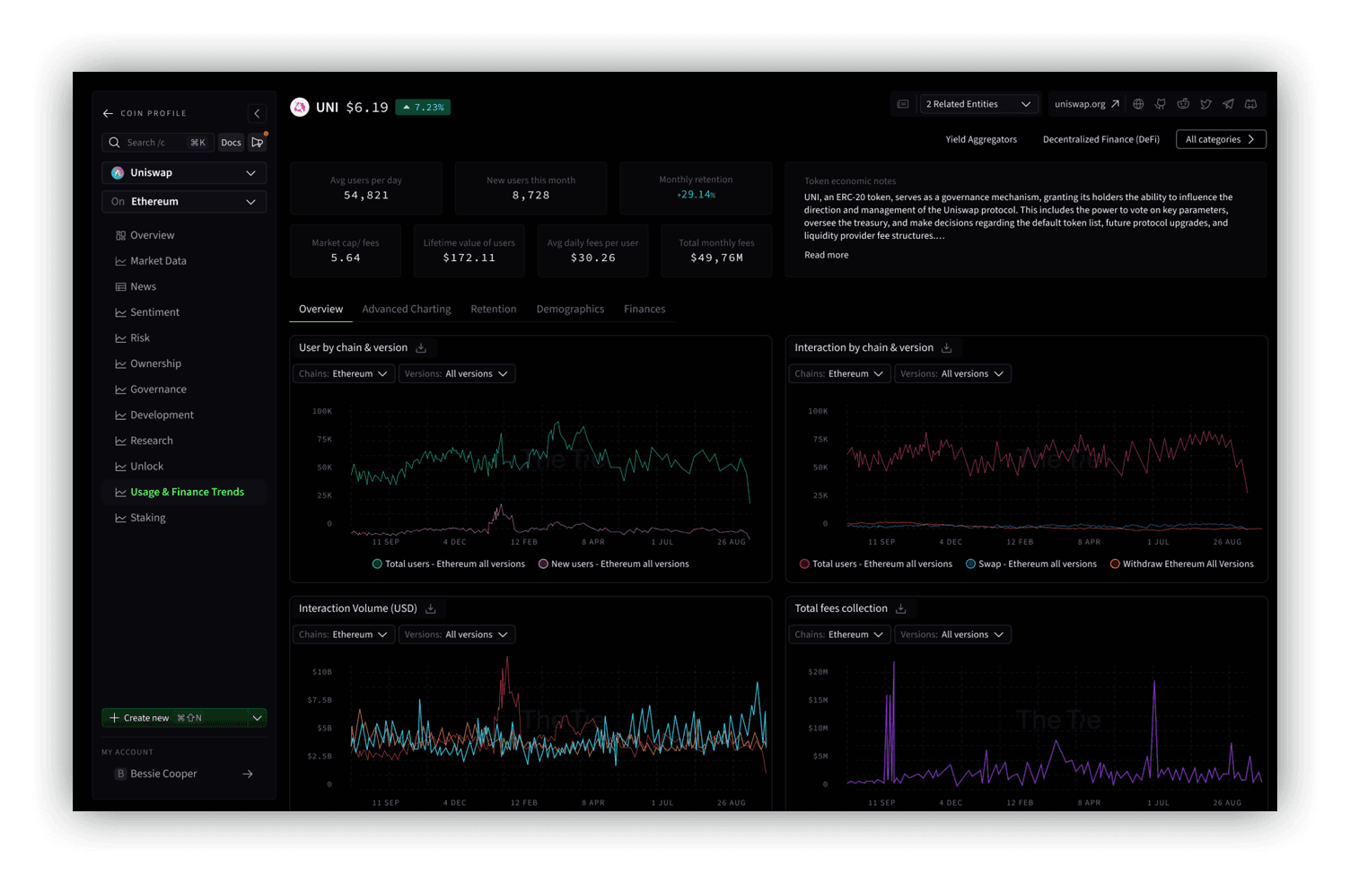Expand the Create new options arrow

tap(257, 718)
